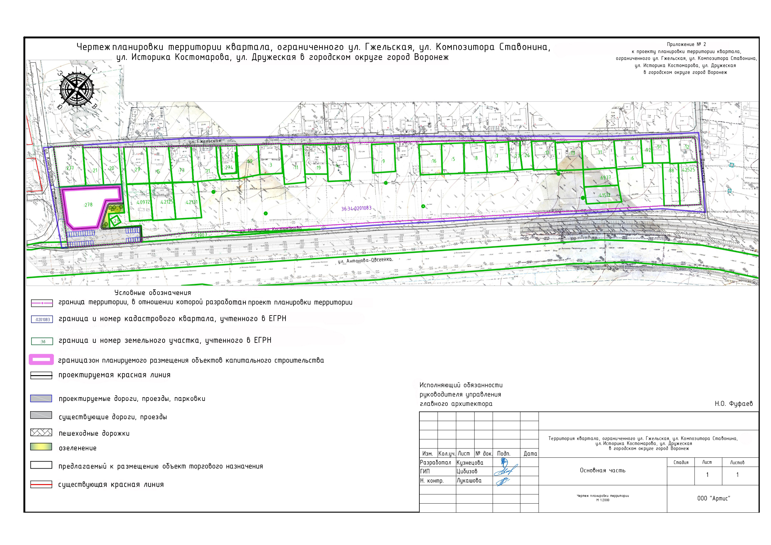
Task: Click the compass rose symbol
Action: point(76,89)
